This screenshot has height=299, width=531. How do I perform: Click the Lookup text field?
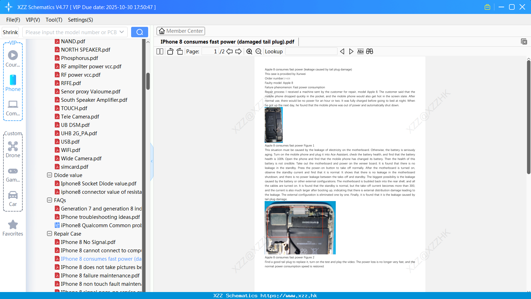311,52
